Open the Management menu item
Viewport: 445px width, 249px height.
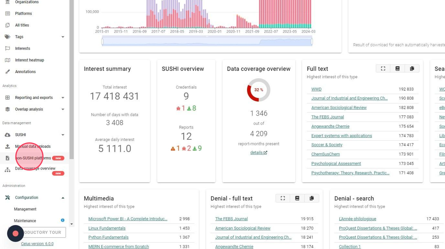pos(25,209)
